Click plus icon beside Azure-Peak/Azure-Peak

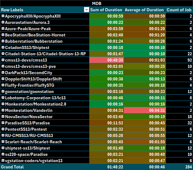(x=3, y=29)
